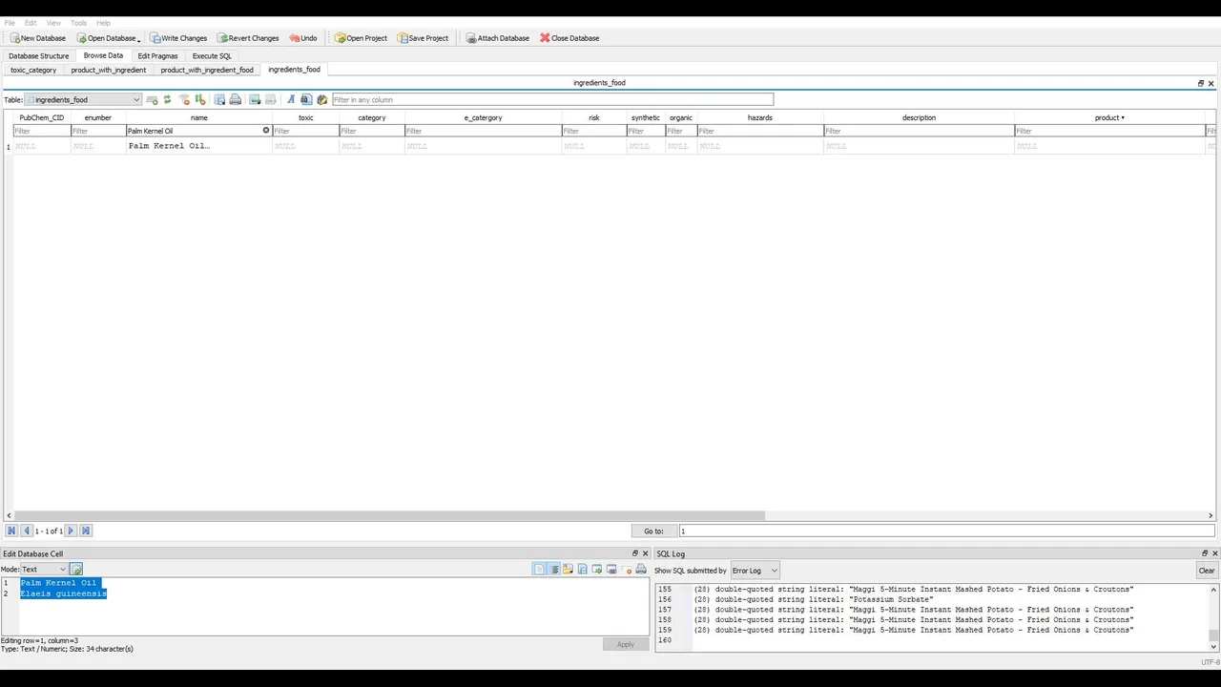1221x687 pixels.
Task: Click the printer icon in Edit Database Cell
Action: [640, 570]
